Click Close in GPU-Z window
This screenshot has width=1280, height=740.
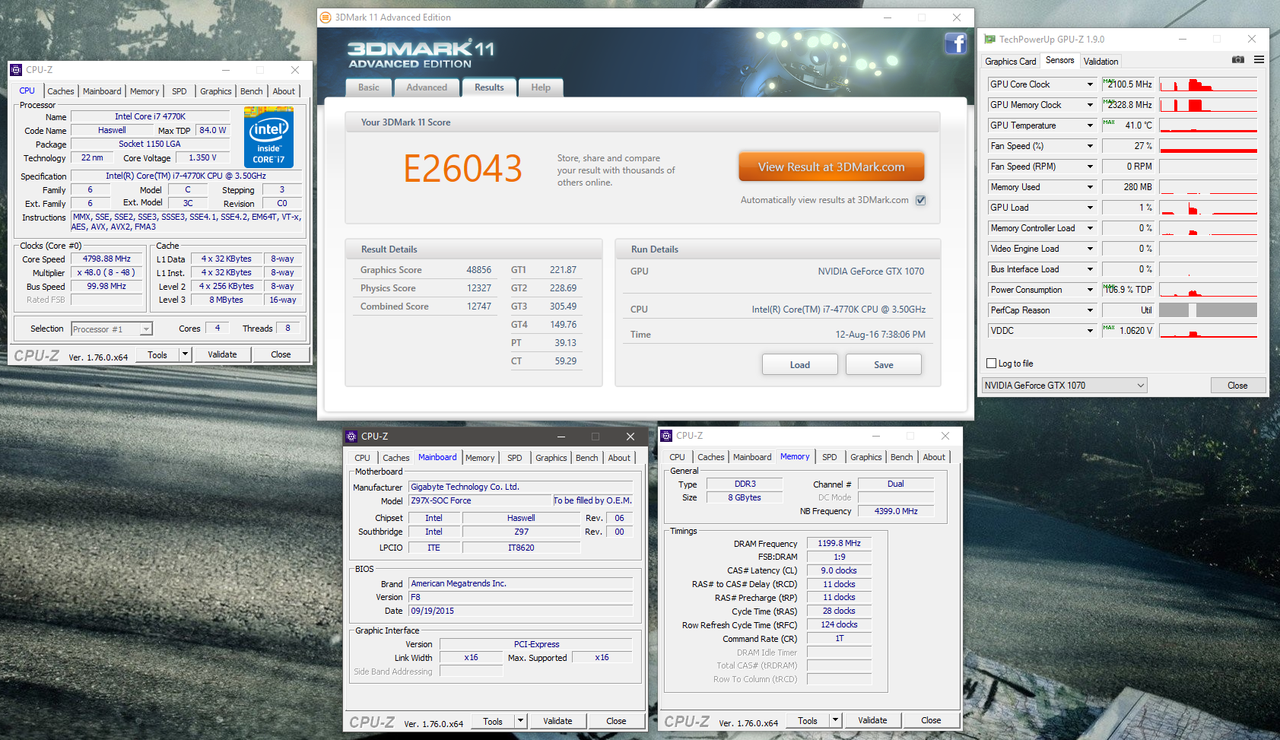1237,386
